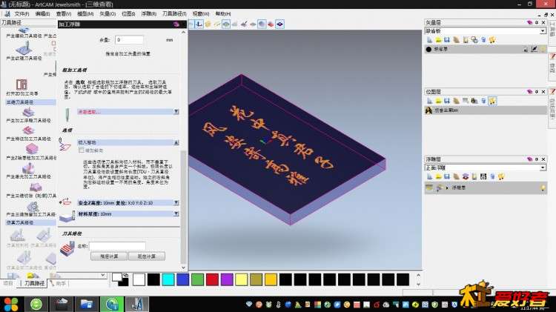Click the toolpath 名称 name input field

(x=117, y=246)
